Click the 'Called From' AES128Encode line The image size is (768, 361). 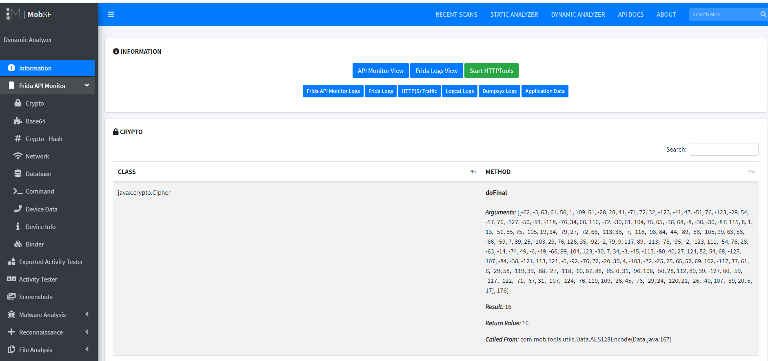pos(578,339)
